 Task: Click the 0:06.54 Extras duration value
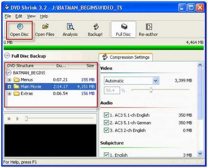[x=60, y=93]
